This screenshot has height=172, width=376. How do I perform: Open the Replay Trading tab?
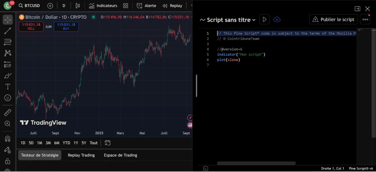click(81, 155)
